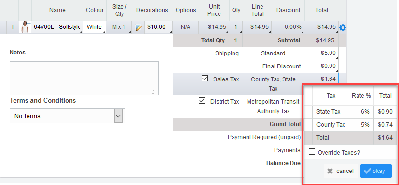Edit the 0.00% discount cell
The image size is (399, 185).
(288, 27)
